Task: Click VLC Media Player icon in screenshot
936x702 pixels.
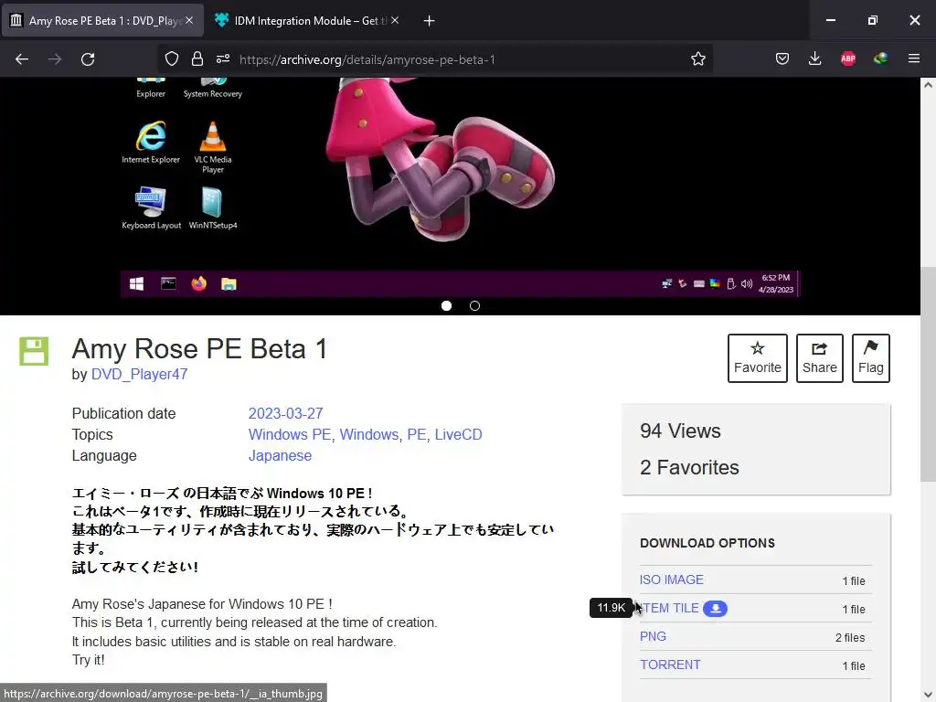Action: click(212, 147)
